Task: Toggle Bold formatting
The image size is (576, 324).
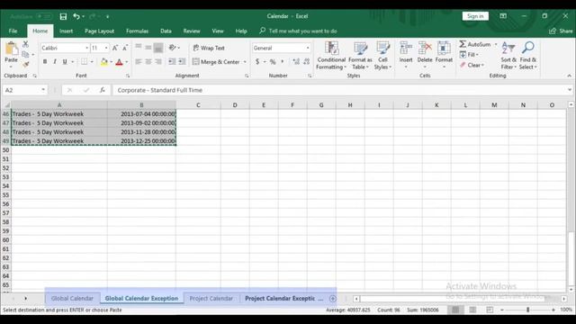Action: click(x=45, y=62)
